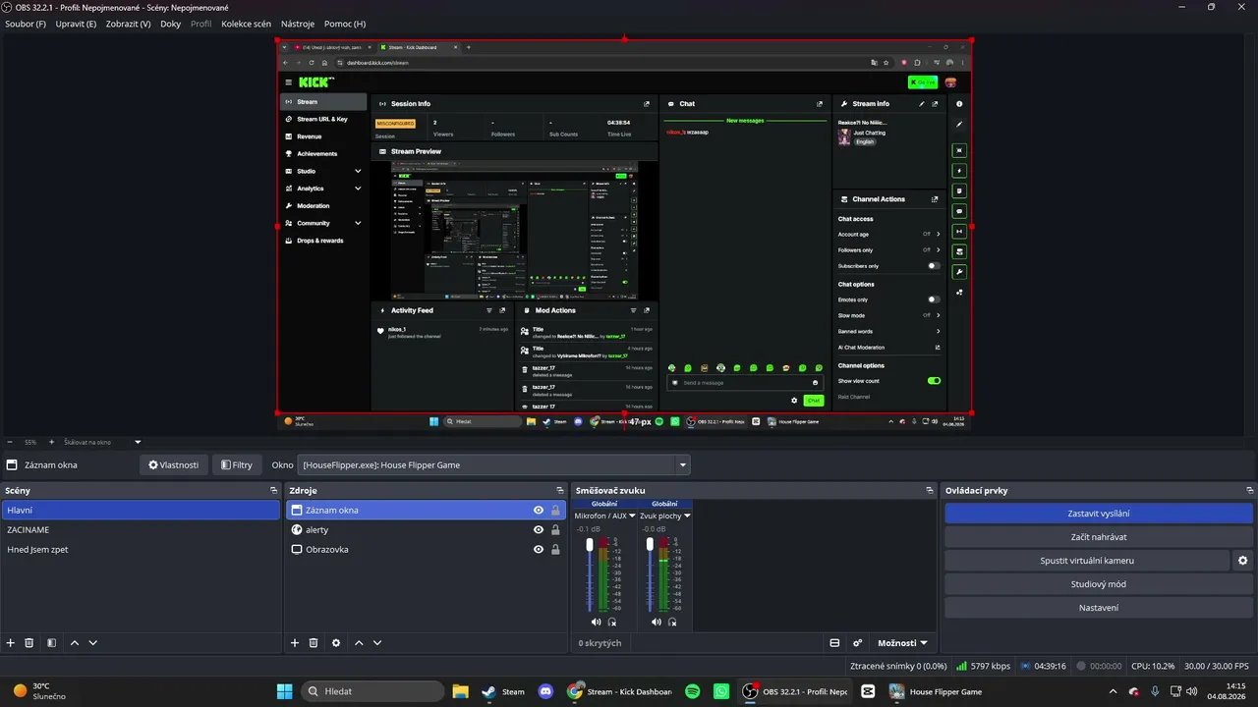Viewport: 1258px width, 707px height.
Task: Move the selected source up
Action: [x=359, y=643]
